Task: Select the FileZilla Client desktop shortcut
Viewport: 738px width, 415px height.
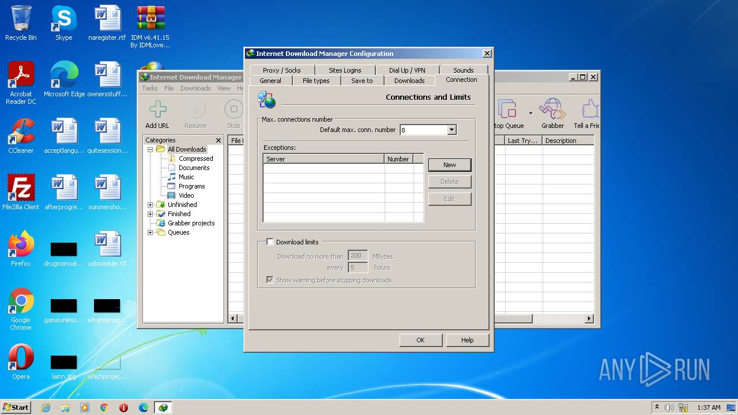Action: click(x=21, y=193)
